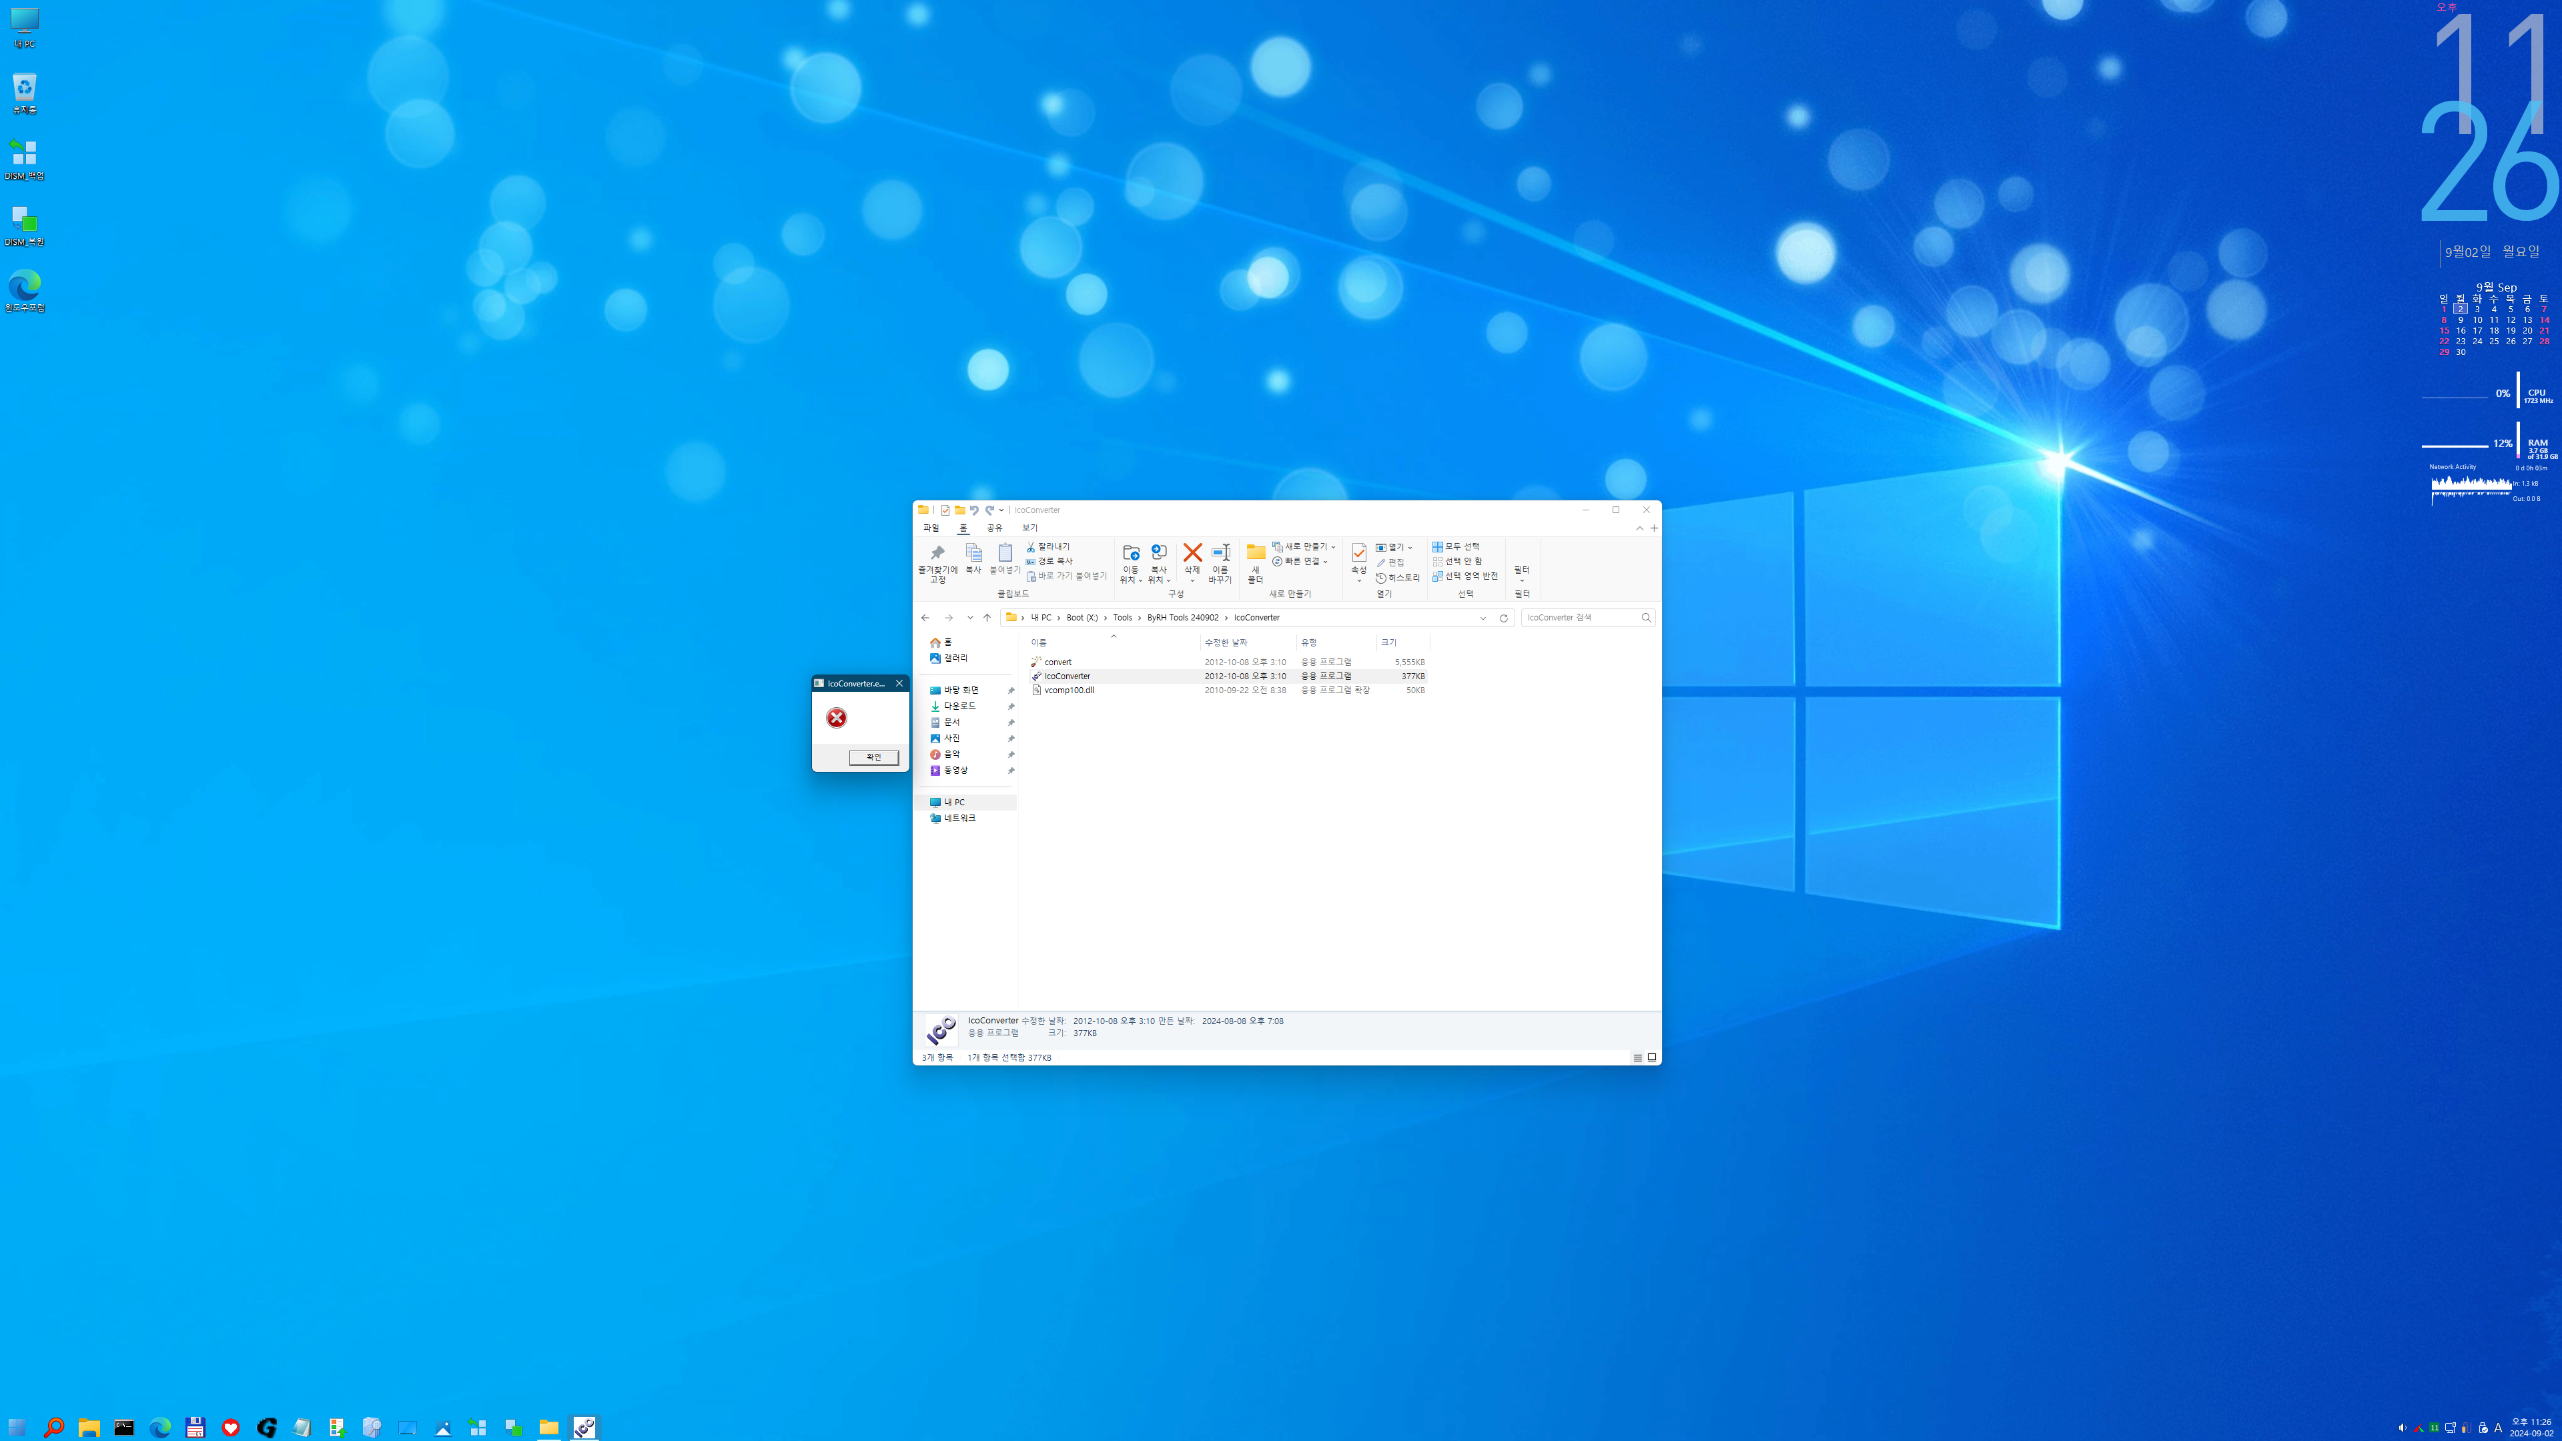Open 사진 in the navigation pane
The image size is (2562, 1441).
(945, 738)
